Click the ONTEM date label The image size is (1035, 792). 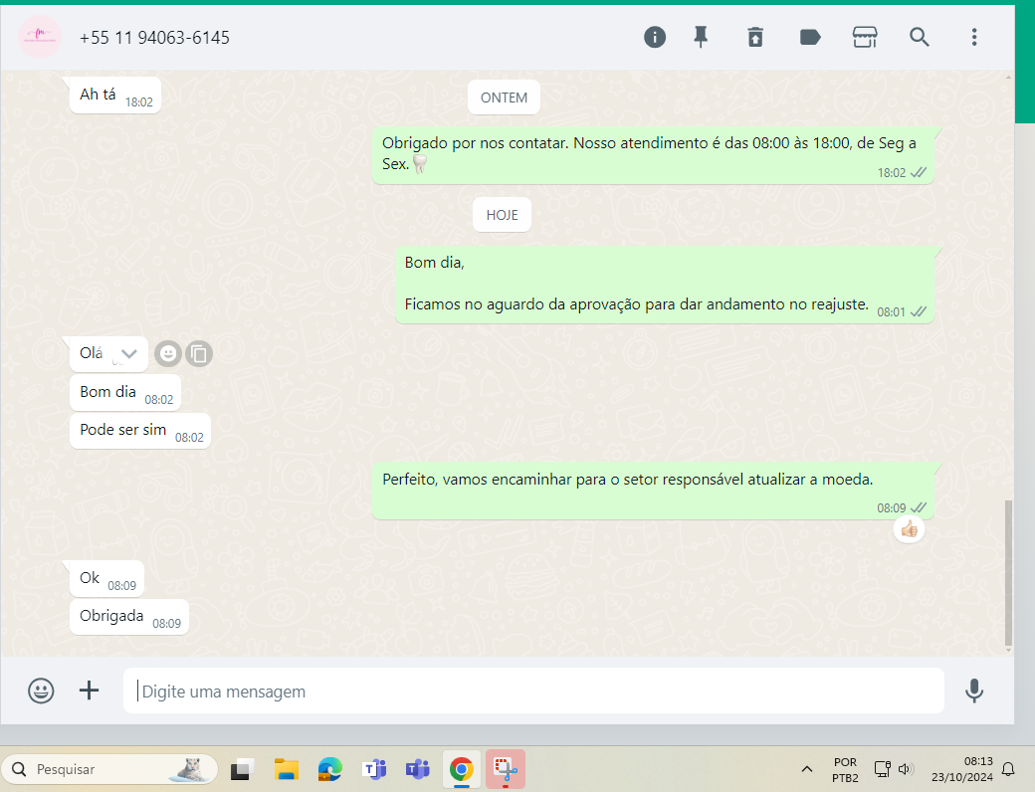pyautogui.click(x=504, y=98)
